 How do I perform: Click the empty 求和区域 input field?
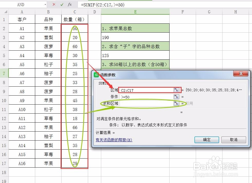[144, 103]
